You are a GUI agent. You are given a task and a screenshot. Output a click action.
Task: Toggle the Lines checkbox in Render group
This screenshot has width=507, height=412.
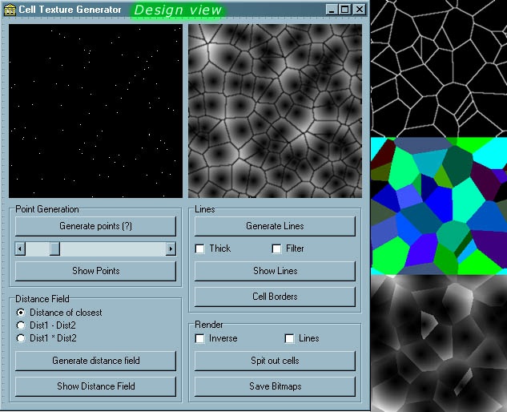click(x=289, y=338)
